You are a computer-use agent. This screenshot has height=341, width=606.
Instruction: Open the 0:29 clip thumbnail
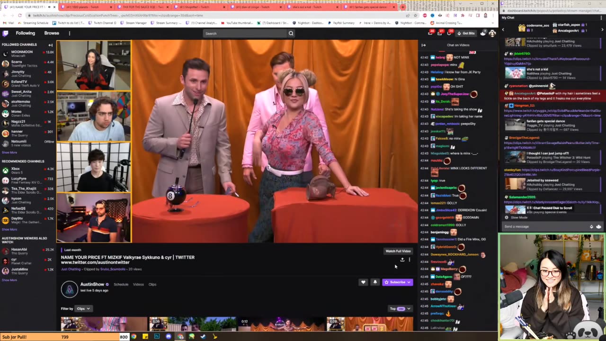click(370, 324)
